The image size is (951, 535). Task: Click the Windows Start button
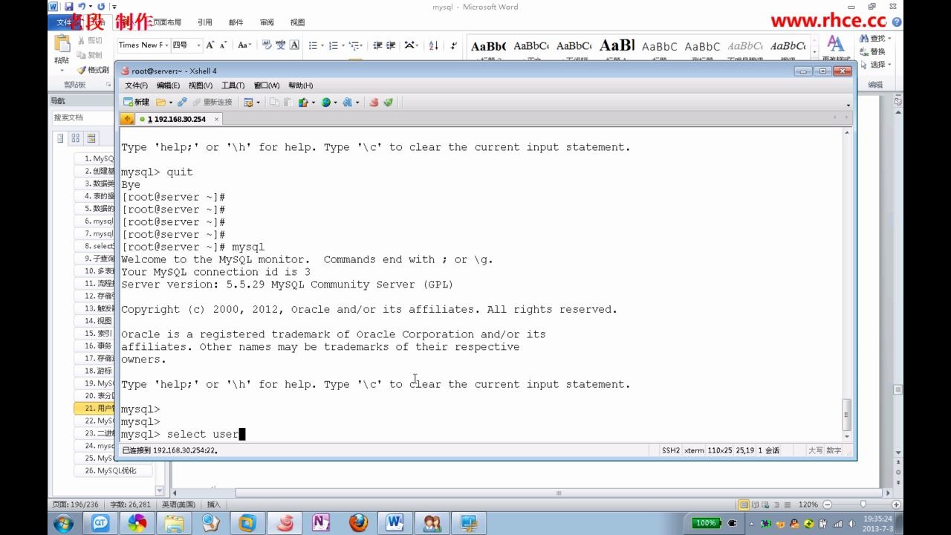[x=63, y=522]
